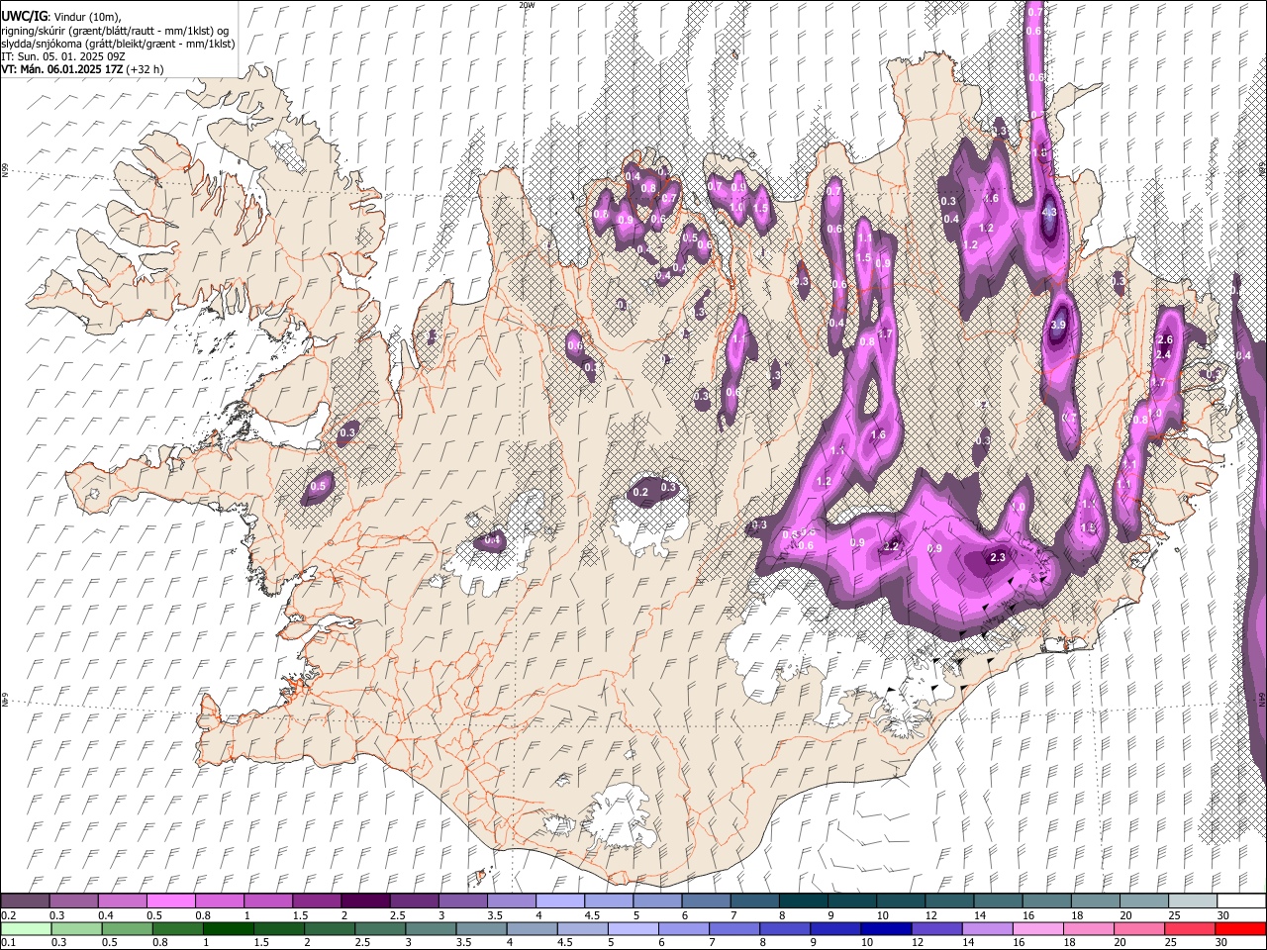
Task: Select the white 30 swatch in the top legend row
Action: coord(1240,902)
